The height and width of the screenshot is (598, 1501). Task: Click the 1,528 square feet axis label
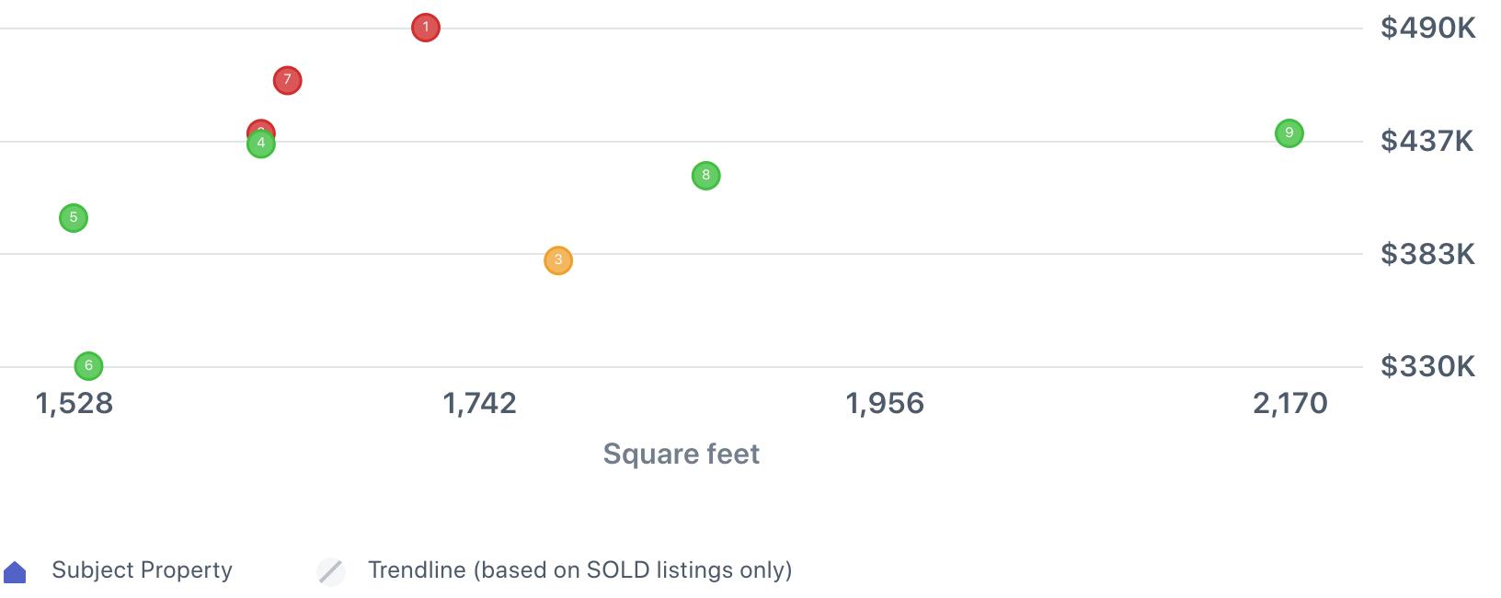(x=74, y=403)
